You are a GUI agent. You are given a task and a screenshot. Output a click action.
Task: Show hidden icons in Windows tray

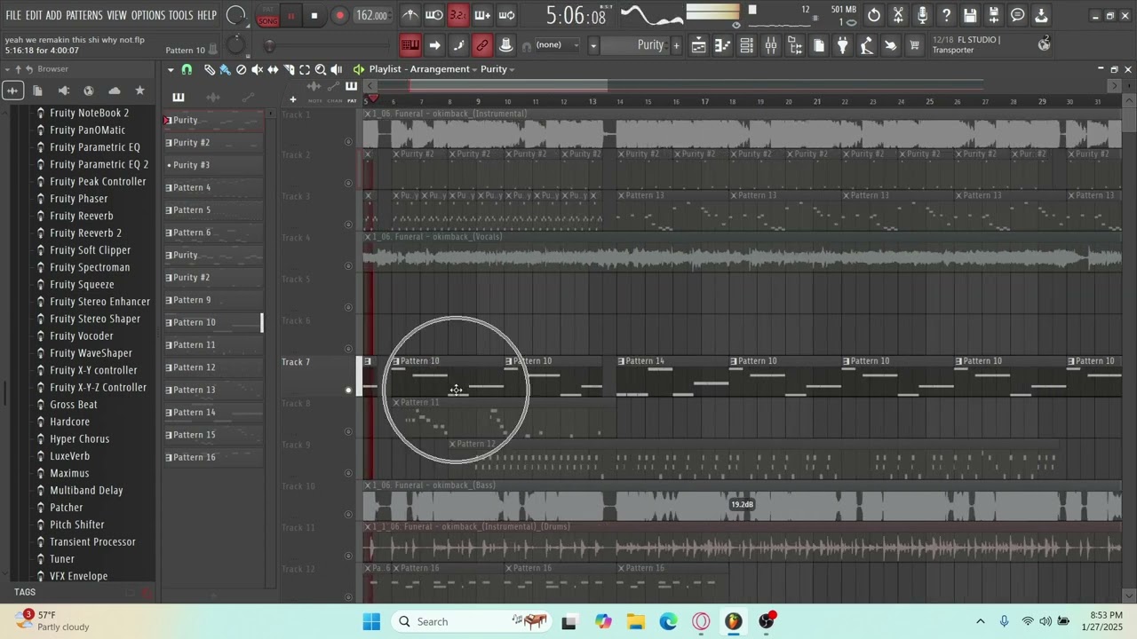(981, 621)
